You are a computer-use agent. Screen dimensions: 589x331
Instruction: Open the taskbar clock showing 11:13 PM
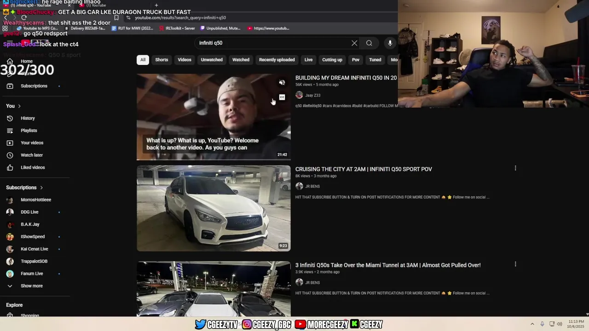pos(576,324)
